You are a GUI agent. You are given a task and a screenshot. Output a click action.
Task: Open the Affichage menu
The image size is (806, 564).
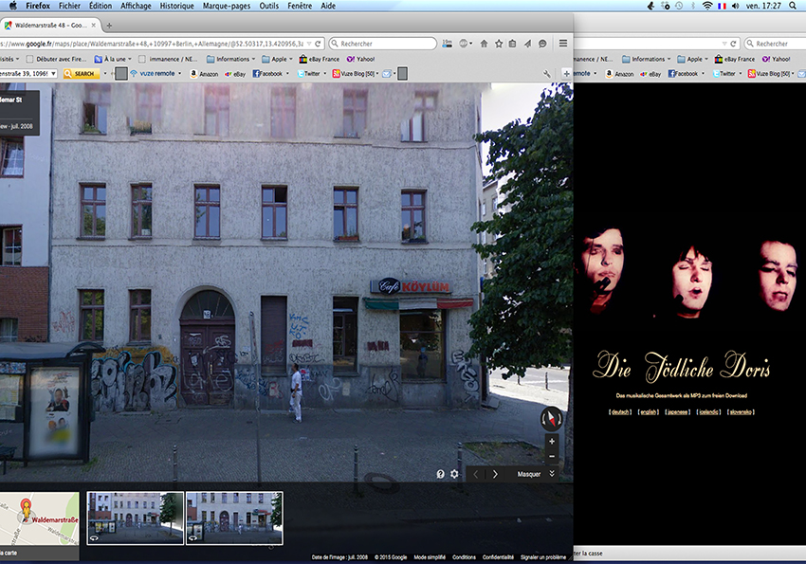(136, 6)
